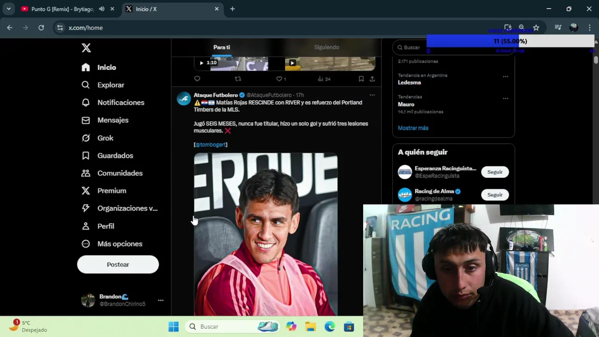Open Grok from the sidebar
599x337 pixels.
(x=97, y=138)
